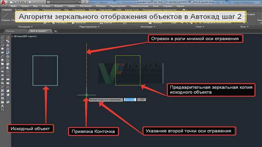Select the Spline tool
Viewport: 262px width, 147px height.
[x=2, y=68]
